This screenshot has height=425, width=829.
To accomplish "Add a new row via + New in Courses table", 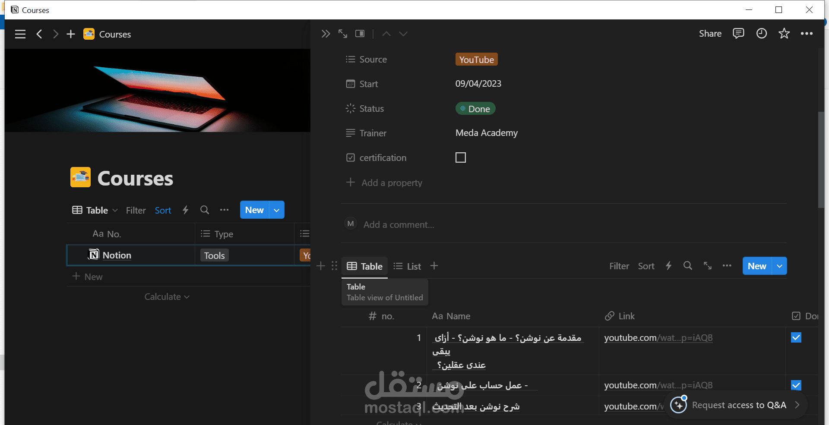I will pos(88,277).
